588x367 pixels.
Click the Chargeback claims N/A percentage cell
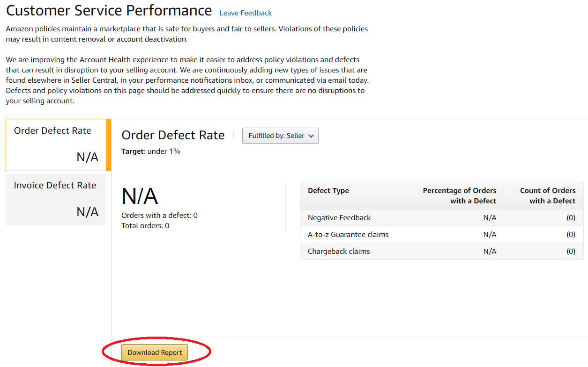pos(490,252)
